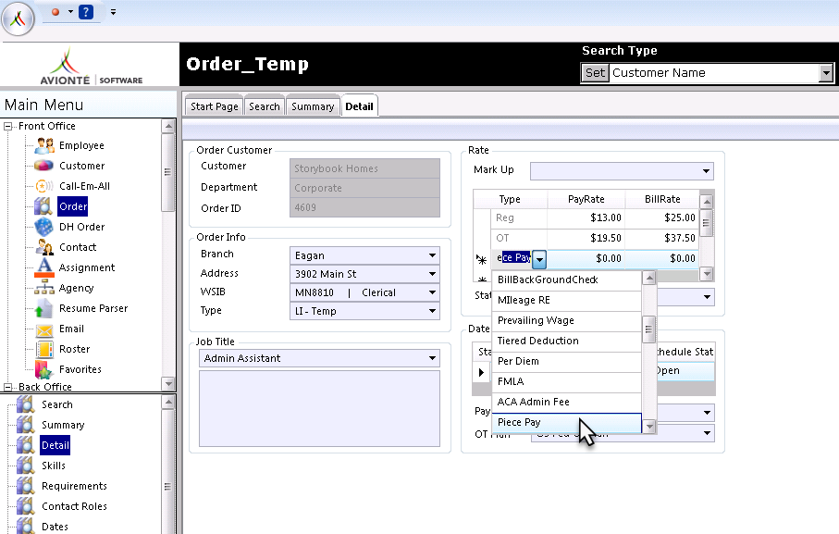Open Dates in the lower menu
This screenshot has height=534, width=839.
55,527
